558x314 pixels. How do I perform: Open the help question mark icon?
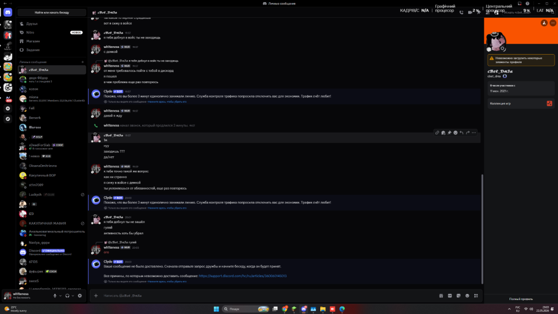point(527,3)
